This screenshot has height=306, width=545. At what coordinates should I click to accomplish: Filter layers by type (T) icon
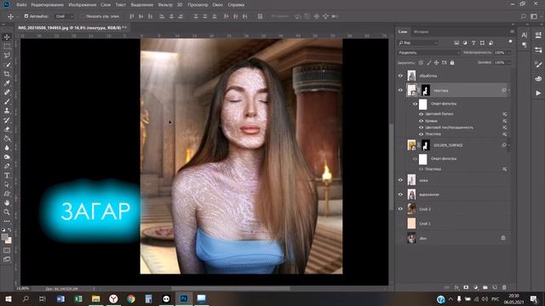click(473, 42)
